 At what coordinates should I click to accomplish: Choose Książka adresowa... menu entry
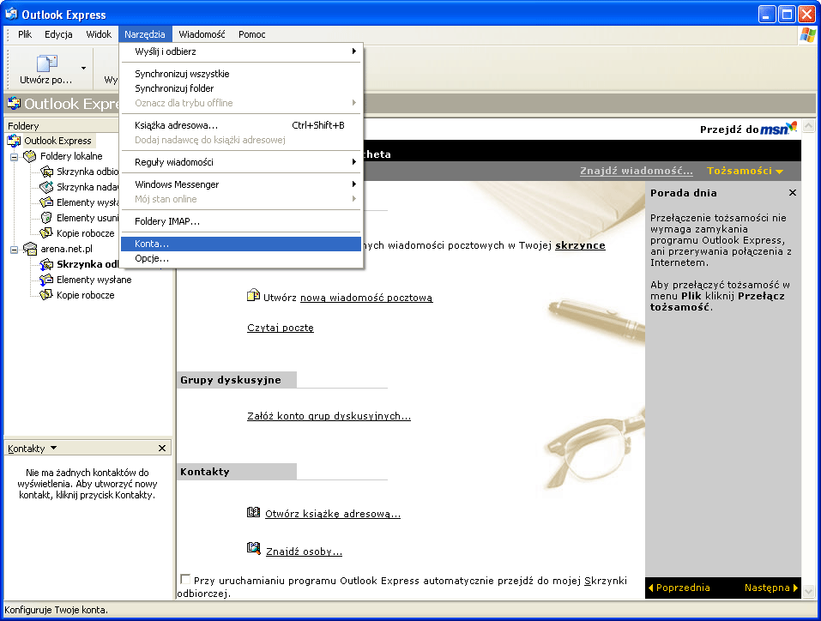pos(241,125)
